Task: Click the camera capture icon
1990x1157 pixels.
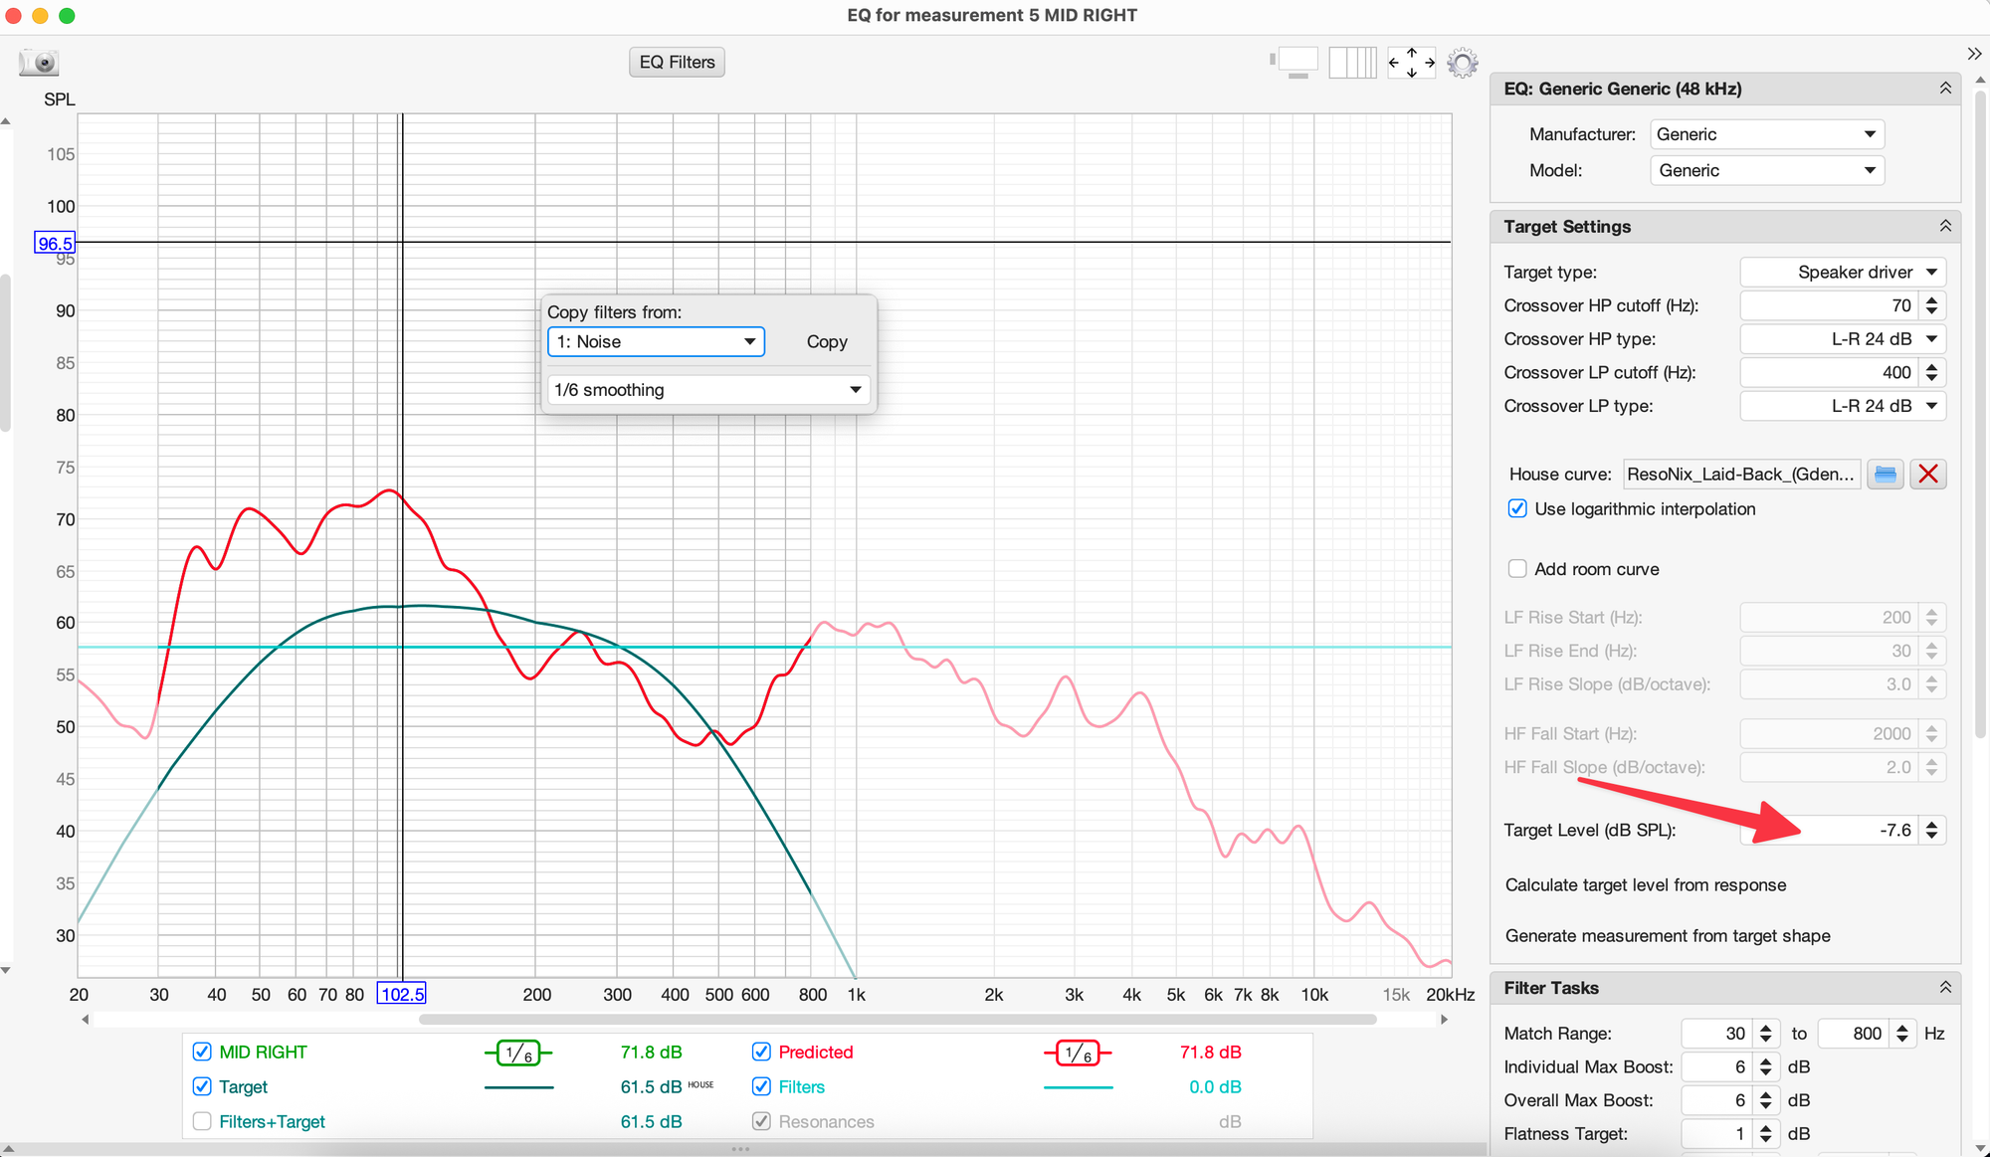Action: [x=40, y=63]
